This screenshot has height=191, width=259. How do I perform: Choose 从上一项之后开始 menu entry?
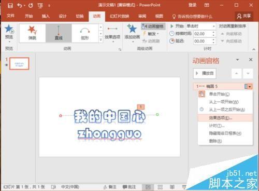pyautogui.click(x=225, y=110)
